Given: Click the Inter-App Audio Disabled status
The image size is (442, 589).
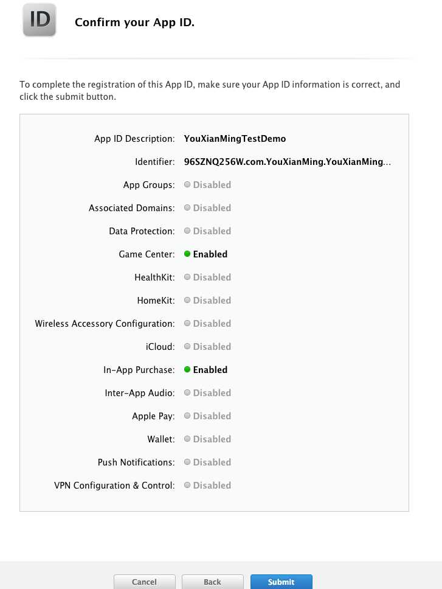Looking at the screenshot, I should pyautogui.click(x=212, y=393).
